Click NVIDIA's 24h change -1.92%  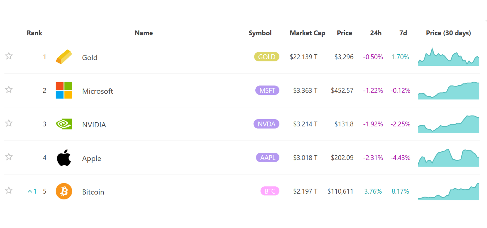click(x=373, y=124)
